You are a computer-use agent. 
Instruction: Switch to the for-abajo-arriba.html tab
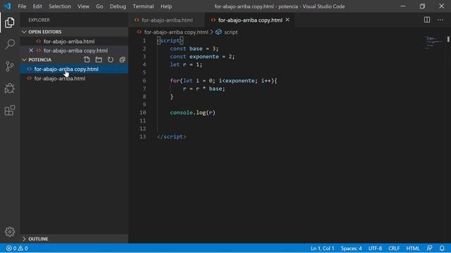(167, 20)
